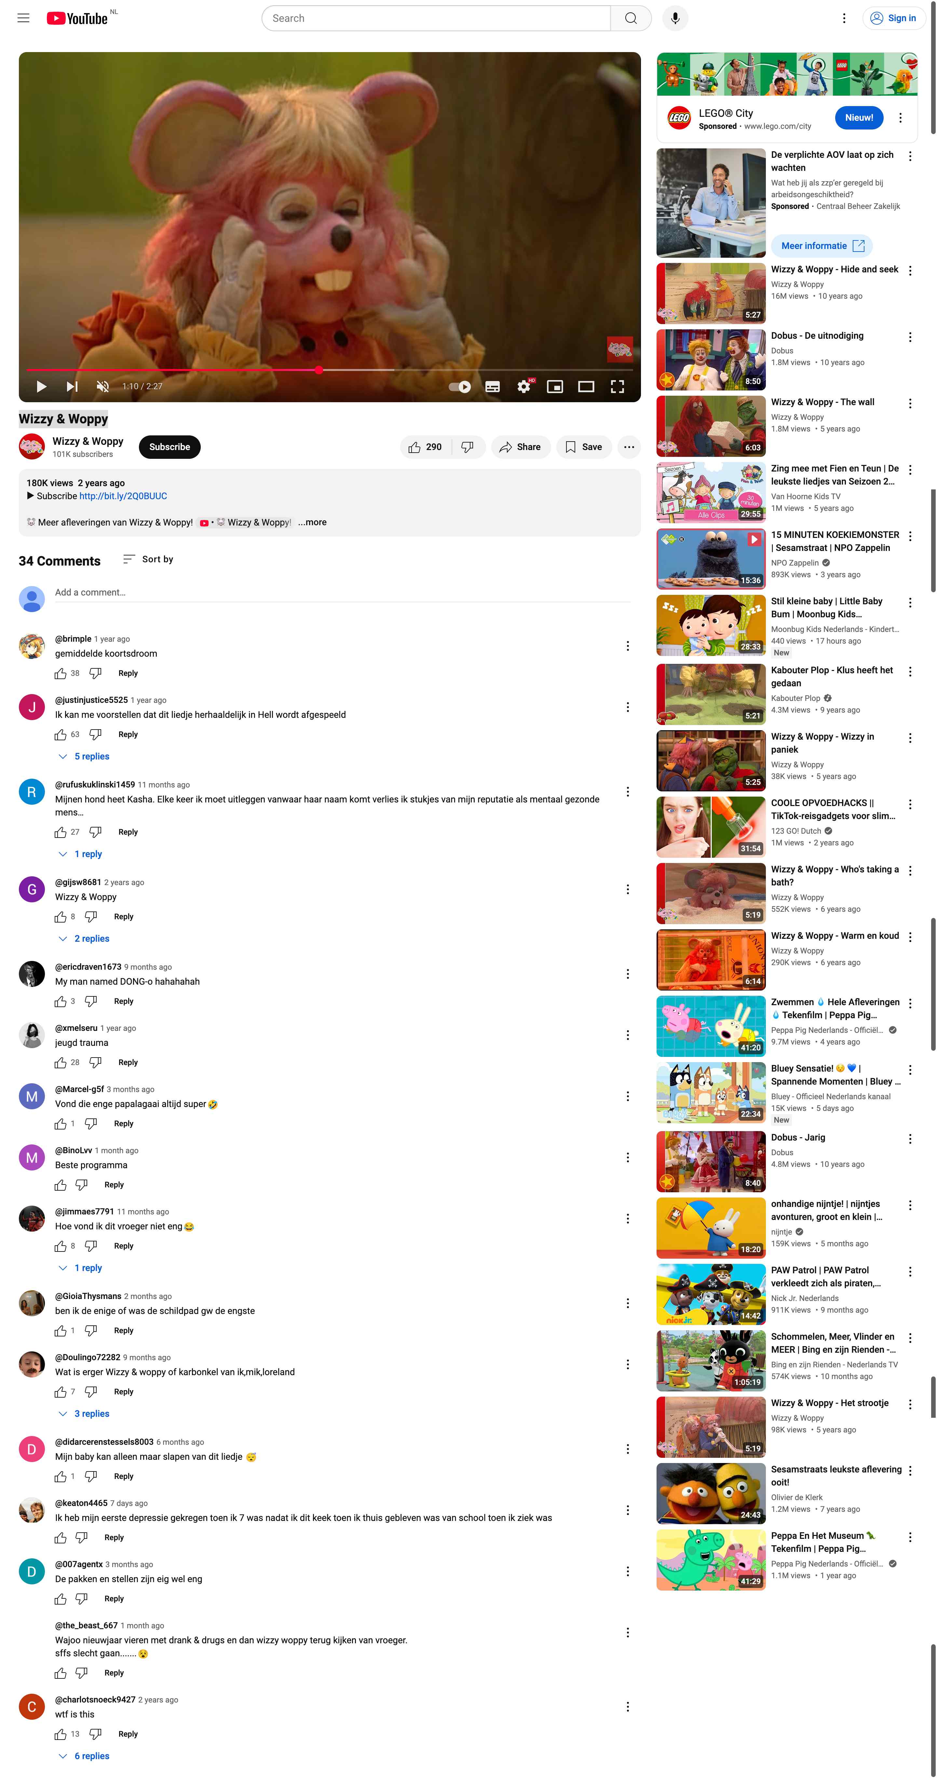Toggle subtitles/closed captions
Screen dimensions: 937x1778
[492, 387]
